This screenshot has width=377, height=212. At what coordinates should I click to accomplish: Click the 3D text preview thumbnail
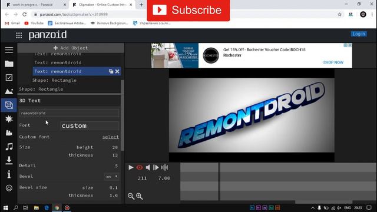[x=252, y=115]
